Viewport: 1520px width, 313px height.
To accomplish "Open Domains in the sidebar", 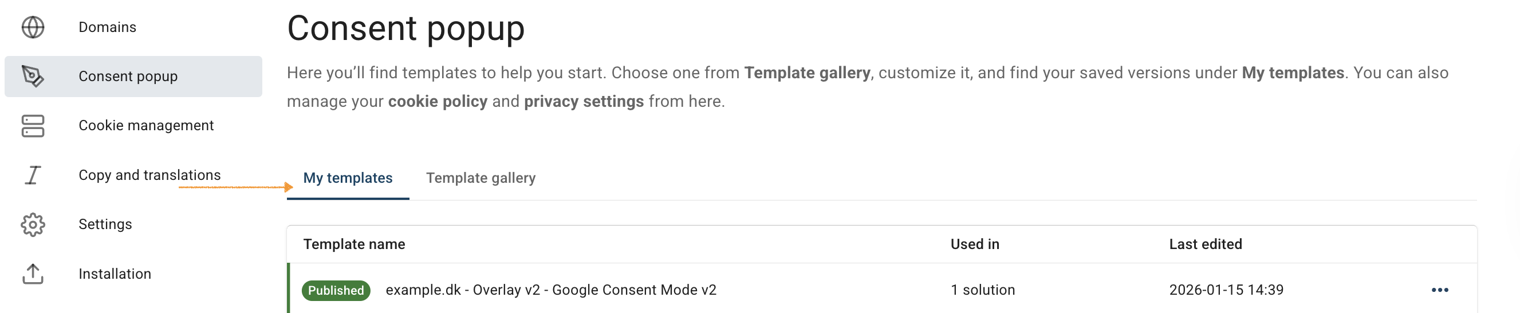I will 108,27.
